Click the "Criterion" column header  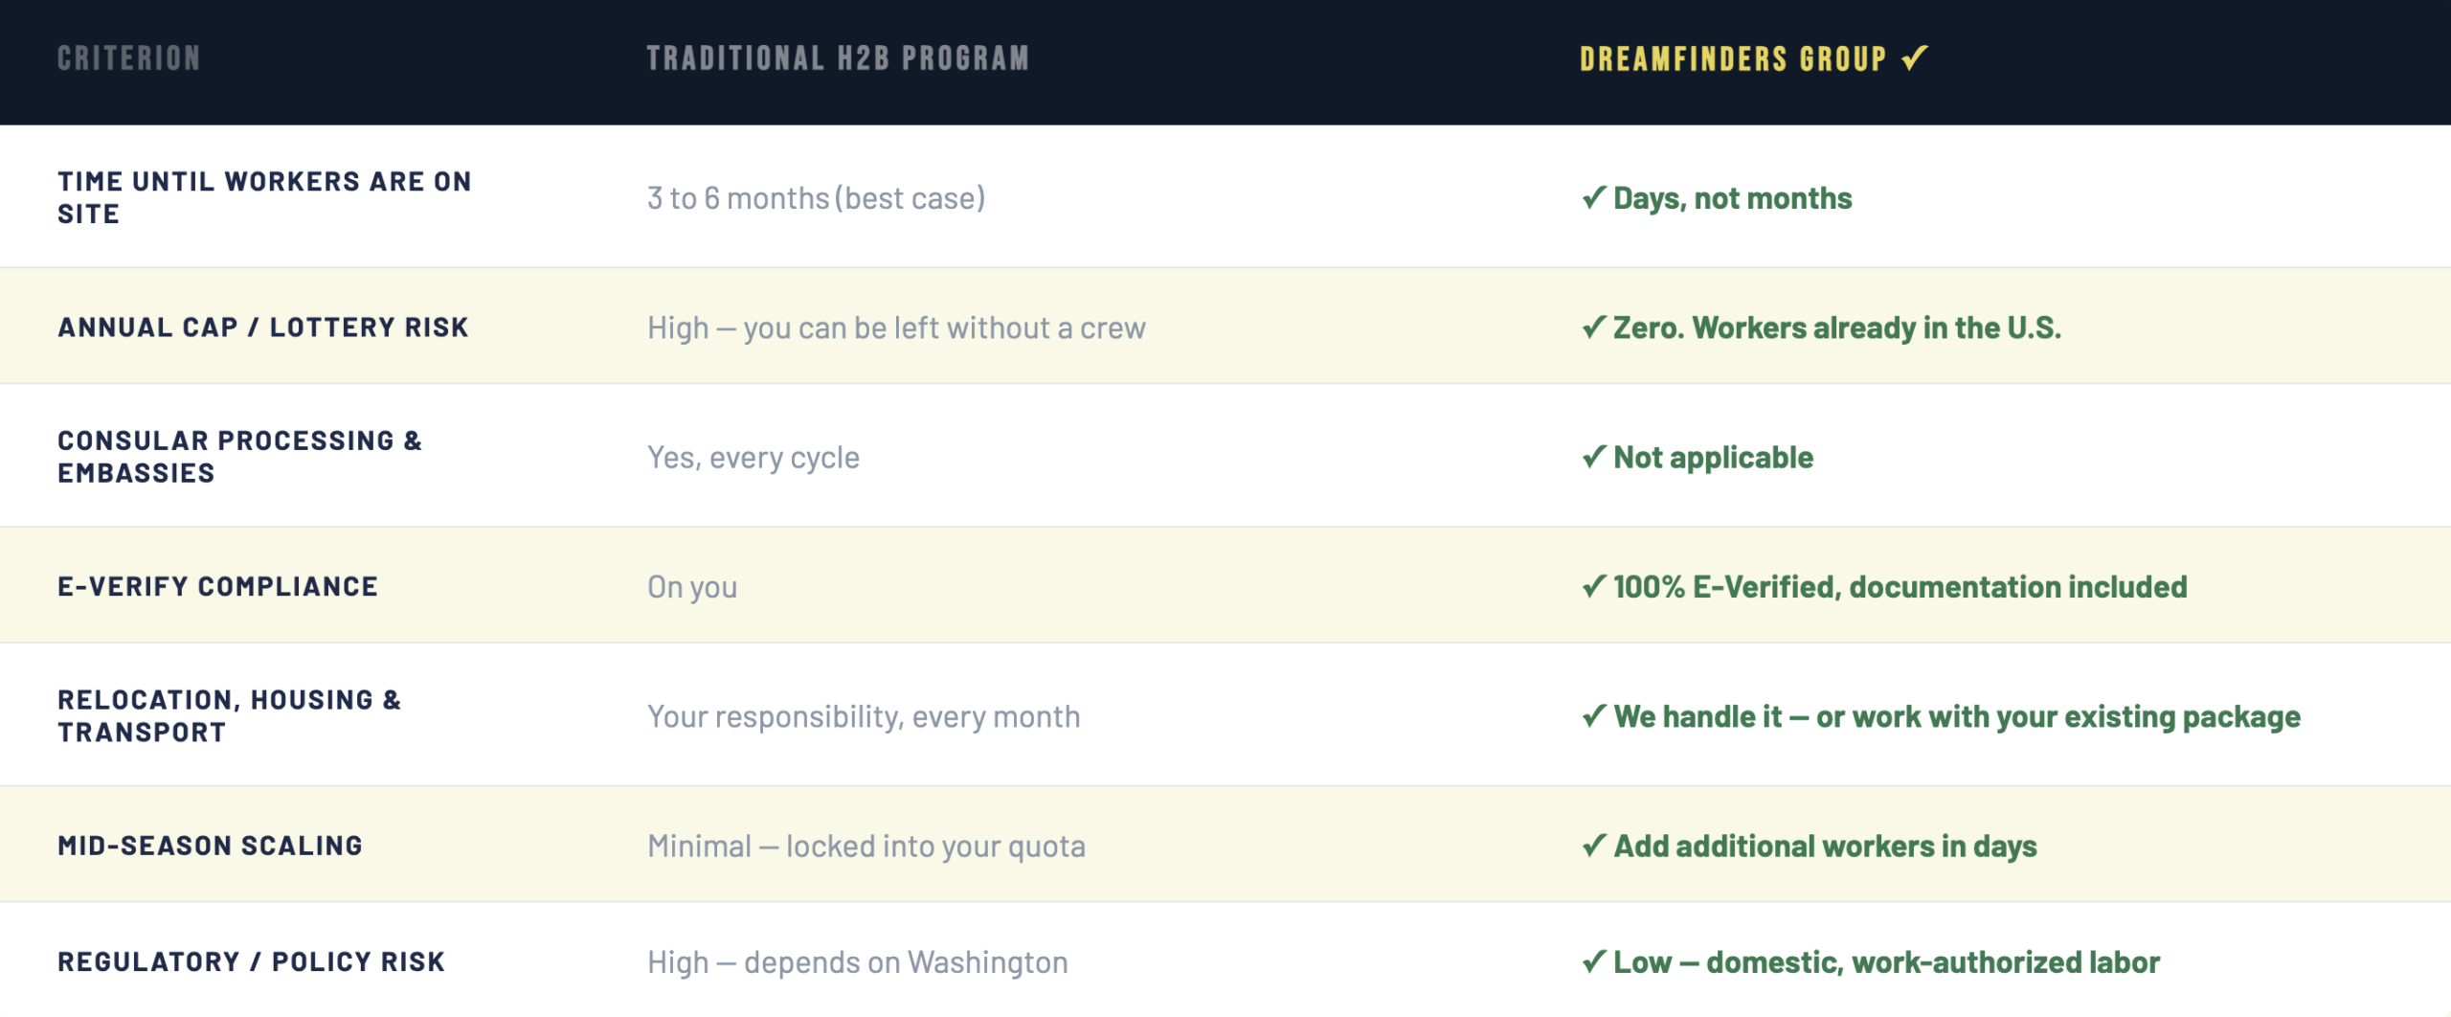click(129, 58)
